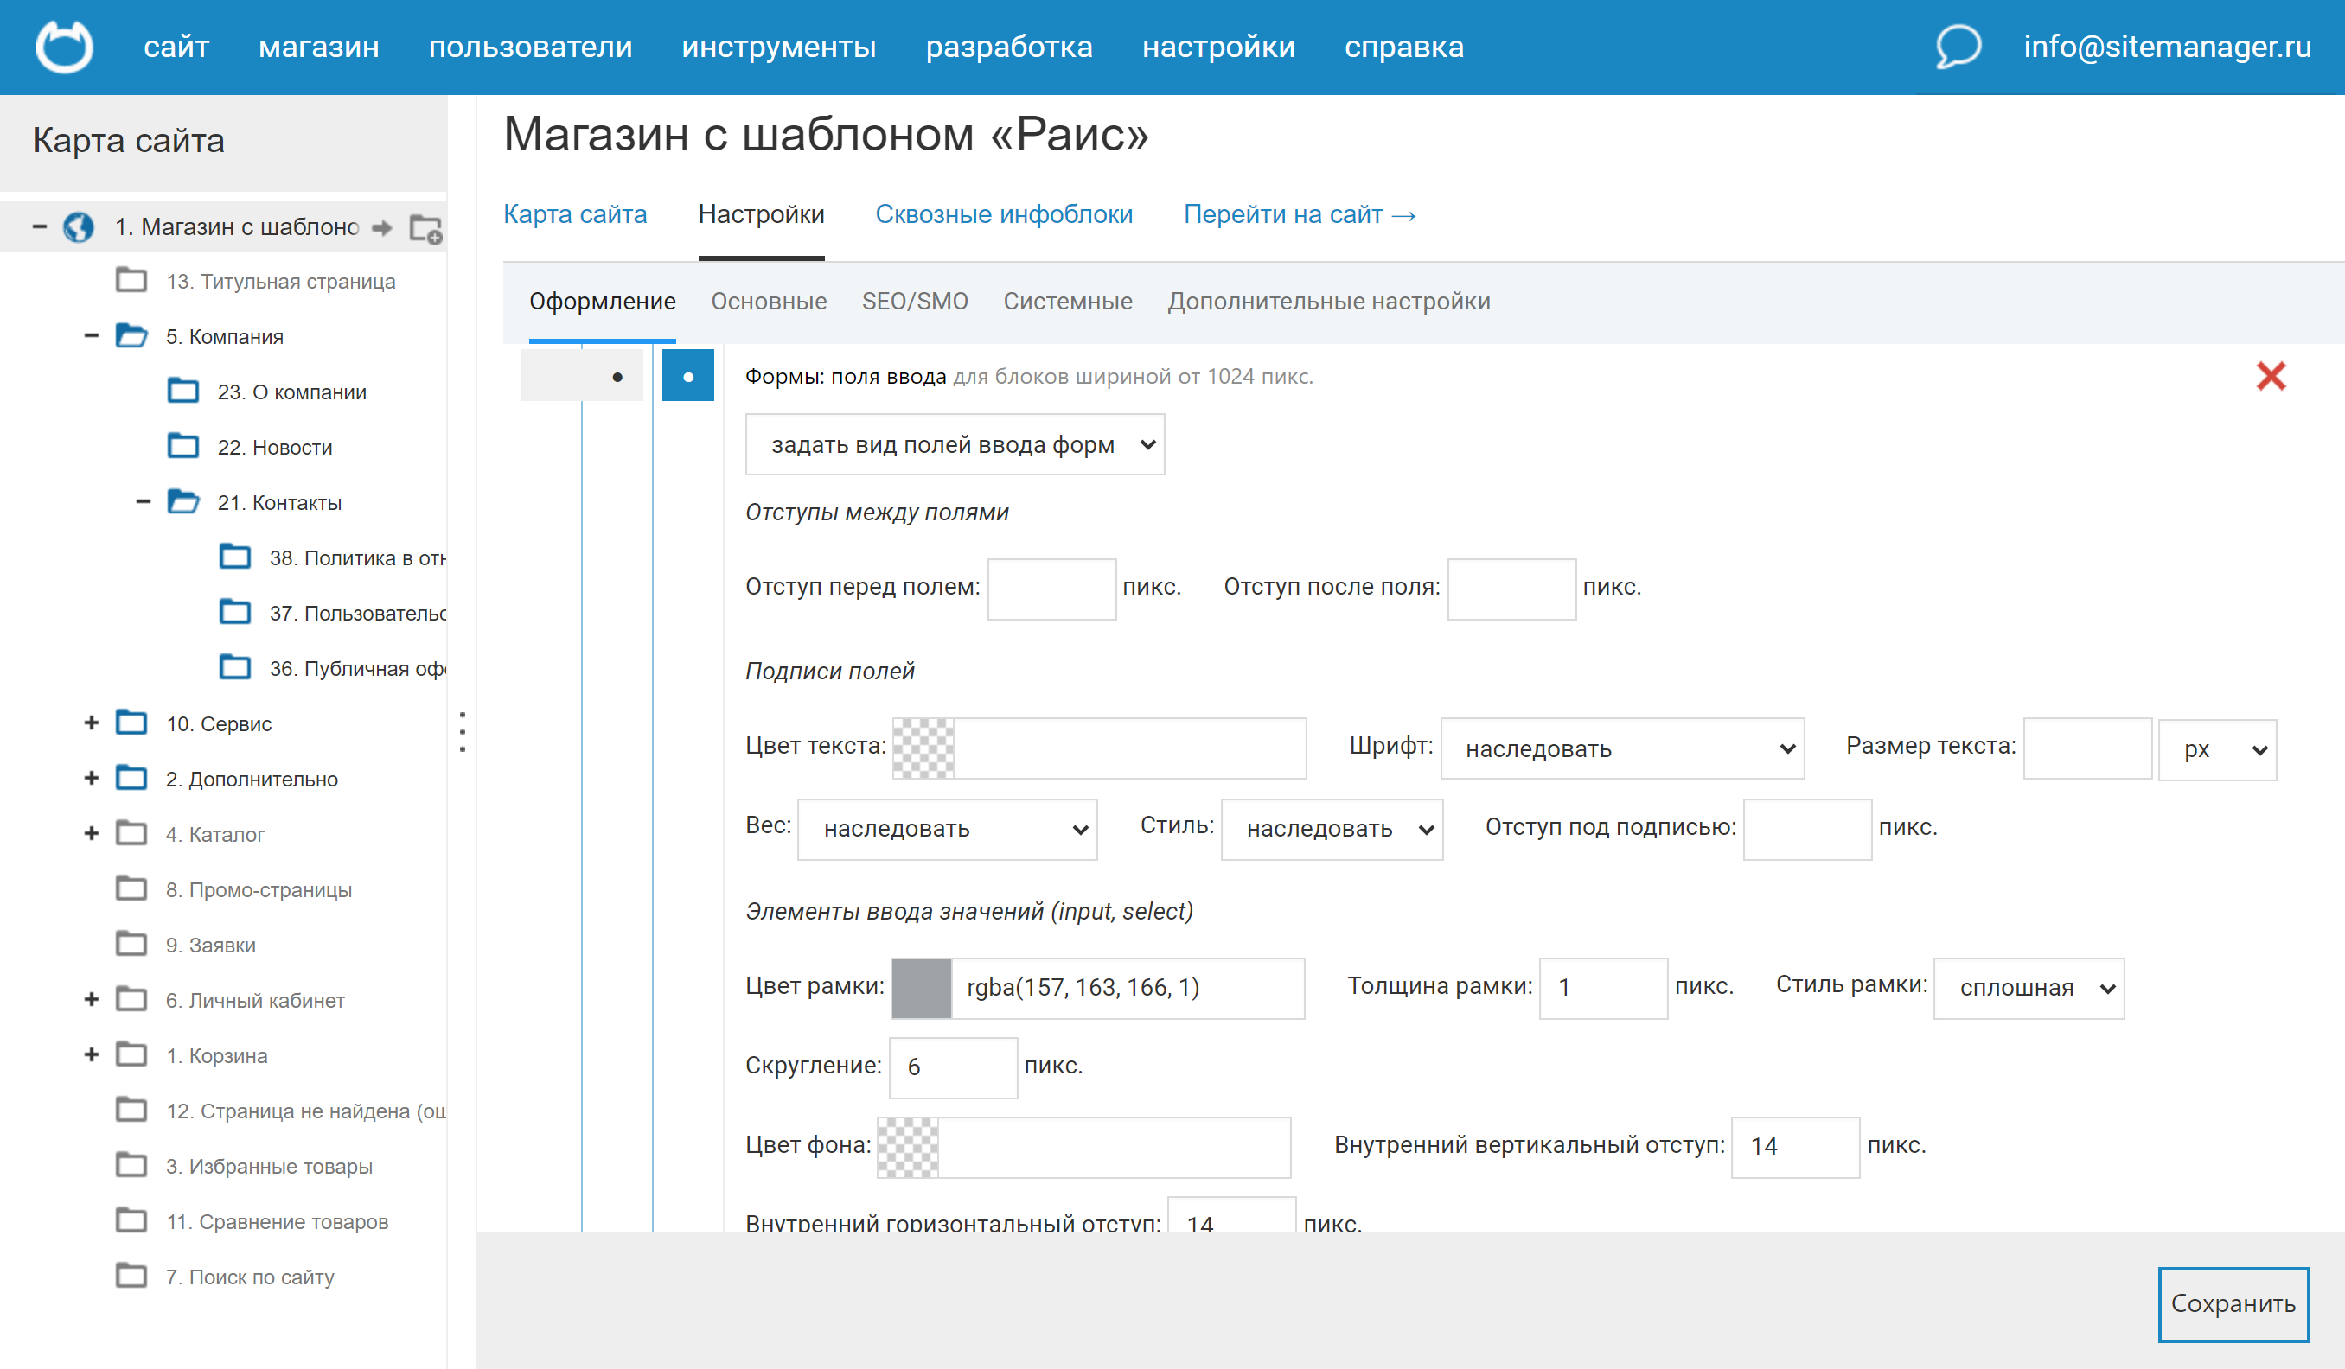
Task: Click the arrow icon next to site root
Action: click(381, 228)
